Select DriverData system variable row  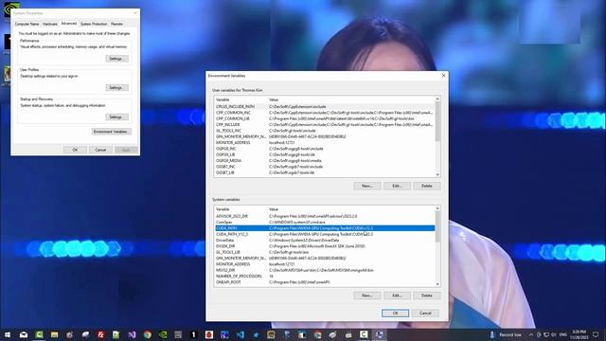tap(325, 240)
